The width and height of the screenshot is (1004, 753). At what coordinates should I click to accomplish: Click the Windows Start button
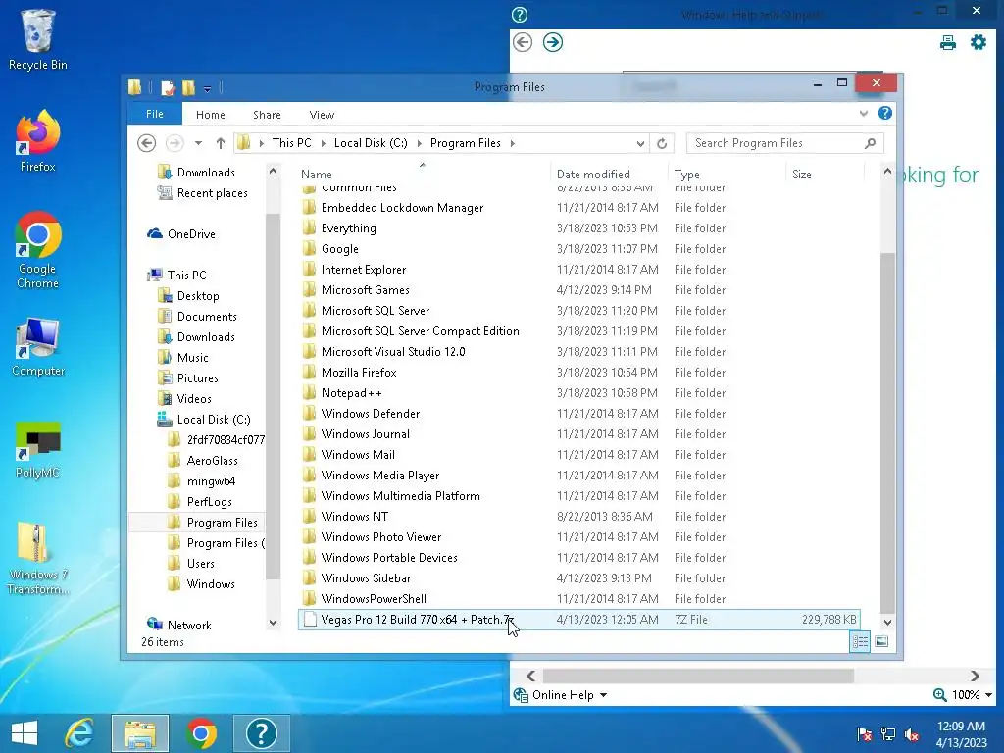tap(25, 733)
